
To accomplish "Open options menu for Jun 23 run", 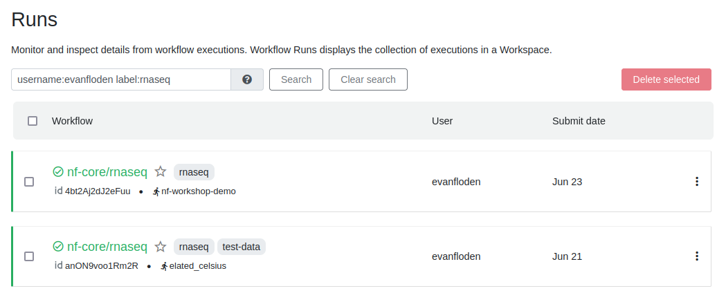I will click(697, 182).
